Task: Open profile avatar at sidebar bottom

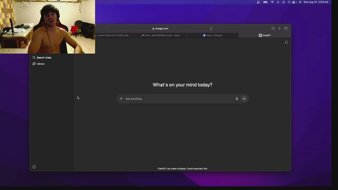Action: point(34,167)
